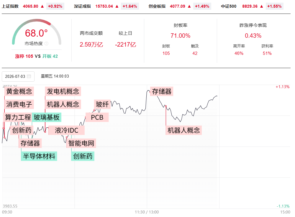Click the 智能电网 sector label
295x217 pixels.
[x=81, y=143]
